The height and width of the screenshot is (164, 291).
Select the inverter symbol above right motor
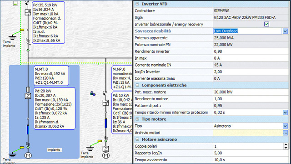[105, 149]
